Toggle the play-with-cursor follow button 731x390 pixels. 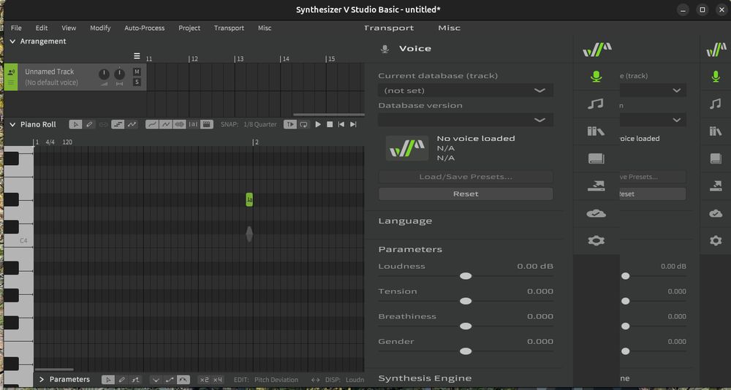290,124
